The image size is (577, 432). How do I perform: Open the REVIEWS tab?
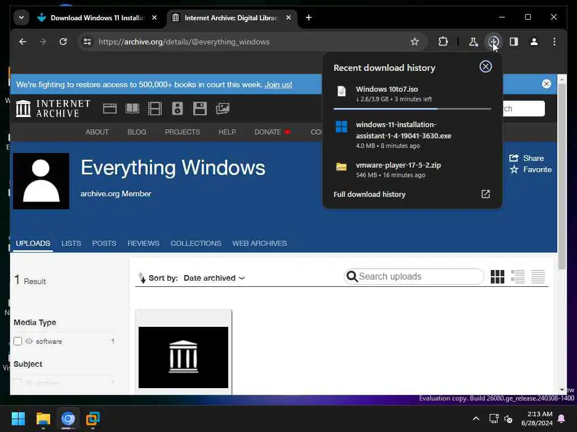143,243
